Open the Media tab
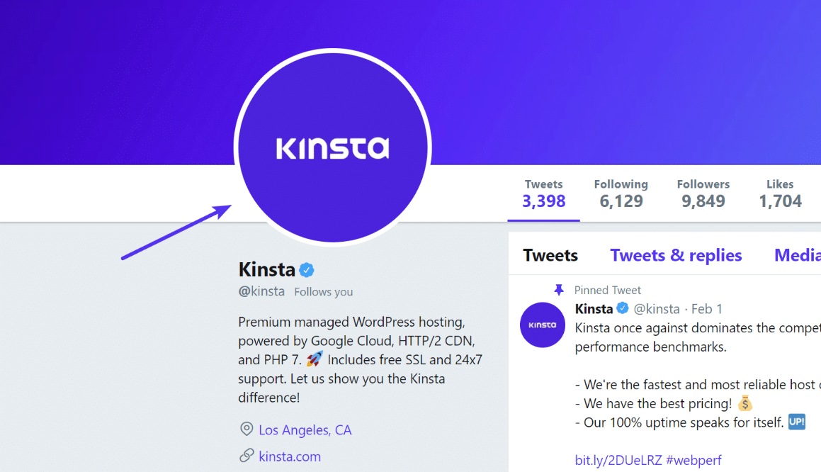Viewport: 821px width, 472px height. click(800, 254)
